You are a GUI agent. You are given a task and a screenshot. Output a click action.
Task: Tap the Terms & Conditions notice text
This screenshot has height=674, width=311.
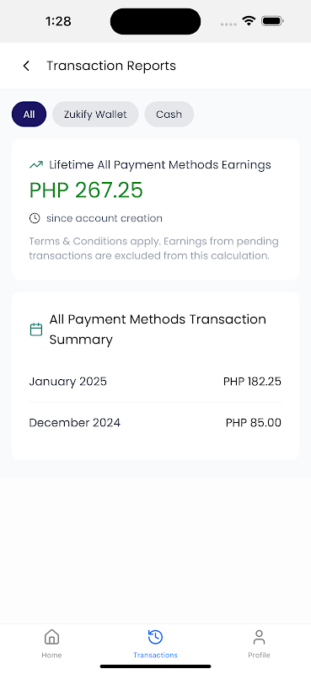[154, 249]
